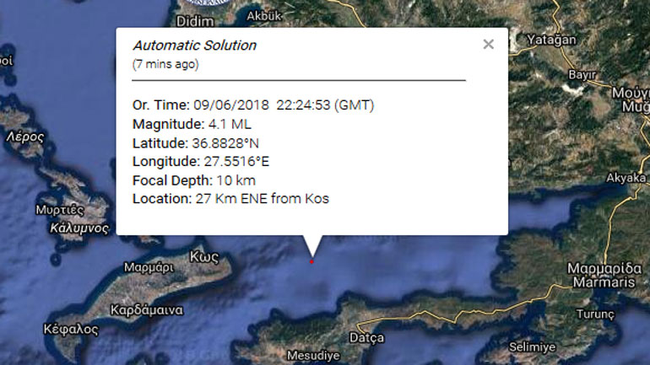Viewport: 650px width, 365px height.
Task: Click the red earthquake epicenter marker
Action: 311,261
